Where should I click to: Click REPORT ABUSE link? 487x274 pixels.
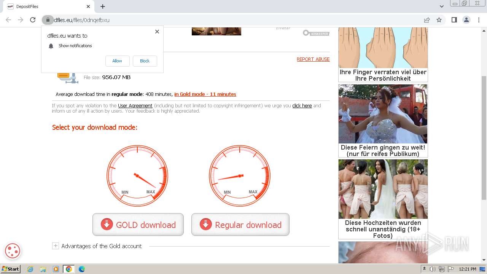(313, 59)
